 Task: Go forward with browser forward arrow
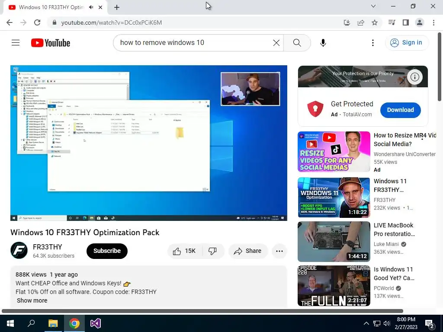tap(23, 22)
